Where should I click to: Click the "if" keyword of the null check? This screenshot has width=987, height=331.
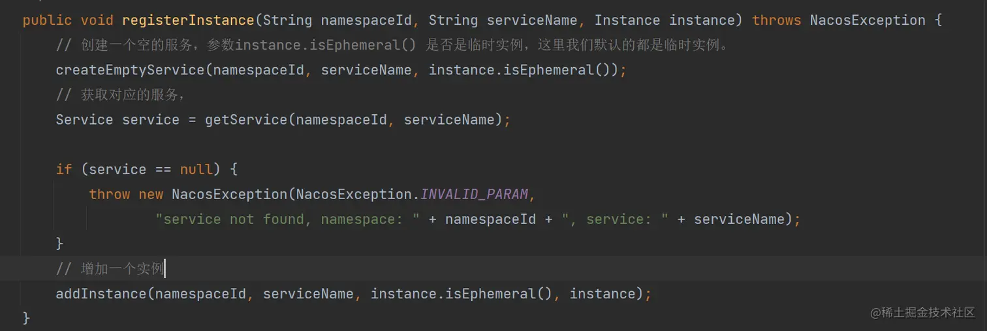(64, 169)
